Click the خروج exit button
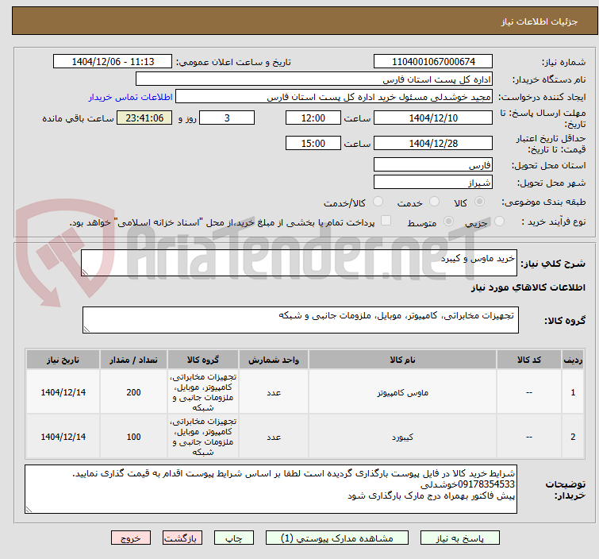Viewport: 599px width, 559px height. pos(131,538)
